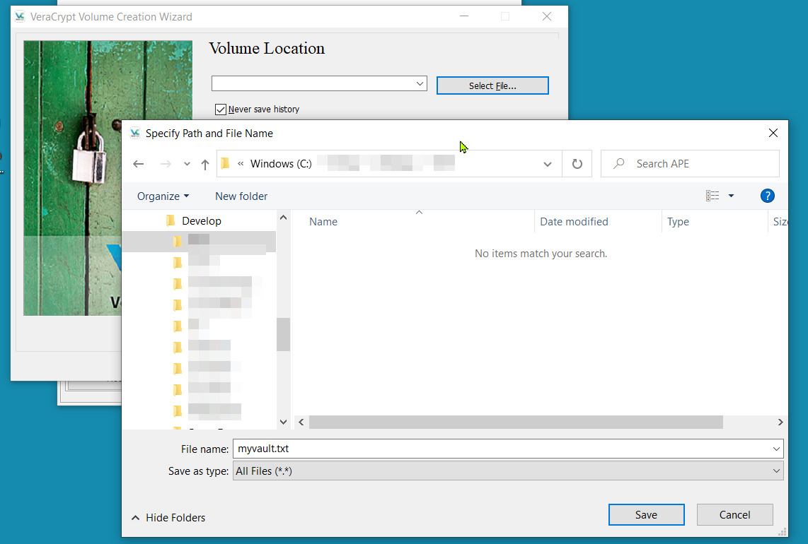Sort by Type column header
This screenshot has width=808, height=544.
click(x=678, y=222)
